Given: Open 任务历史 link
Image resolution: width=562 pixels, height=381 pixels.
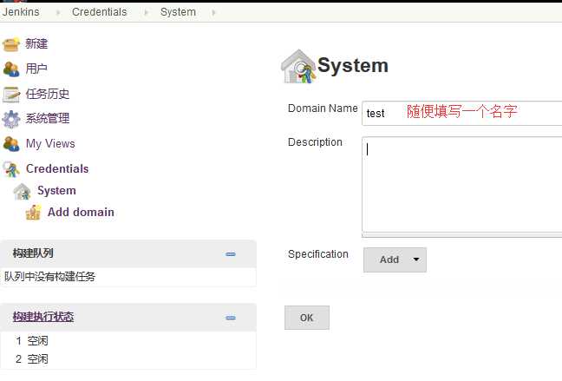Looking at the screenshot, I should pyautogui.click(x=48, y=94).
